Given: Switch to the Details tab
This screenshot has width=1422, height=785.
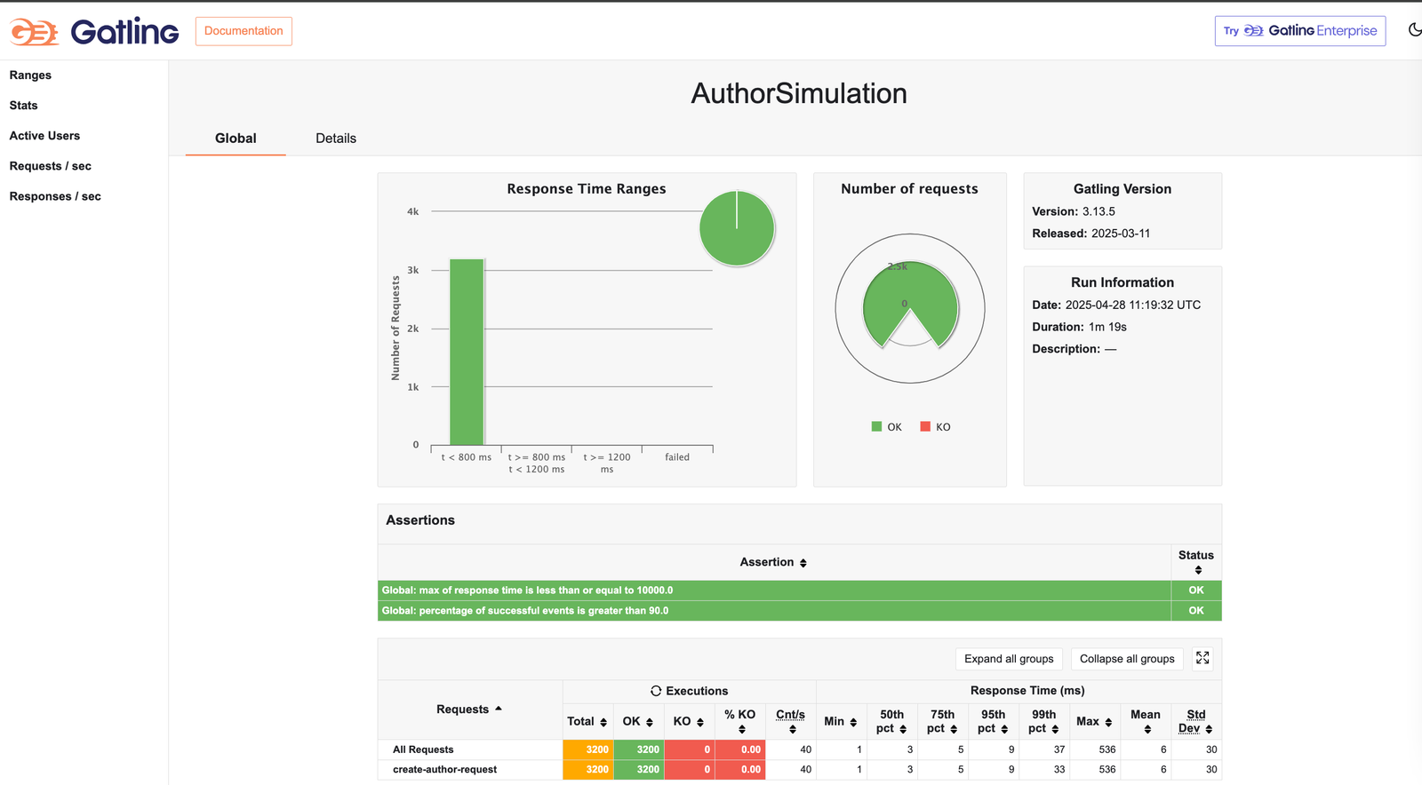Looking at the screenshot, I should [x=335, y=139].
